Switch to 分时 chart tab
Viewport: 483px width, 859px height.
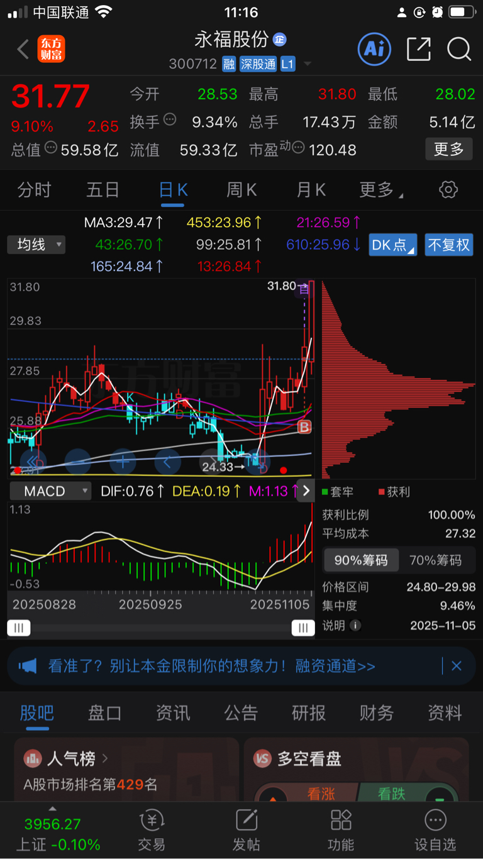(x=34, y=190)
